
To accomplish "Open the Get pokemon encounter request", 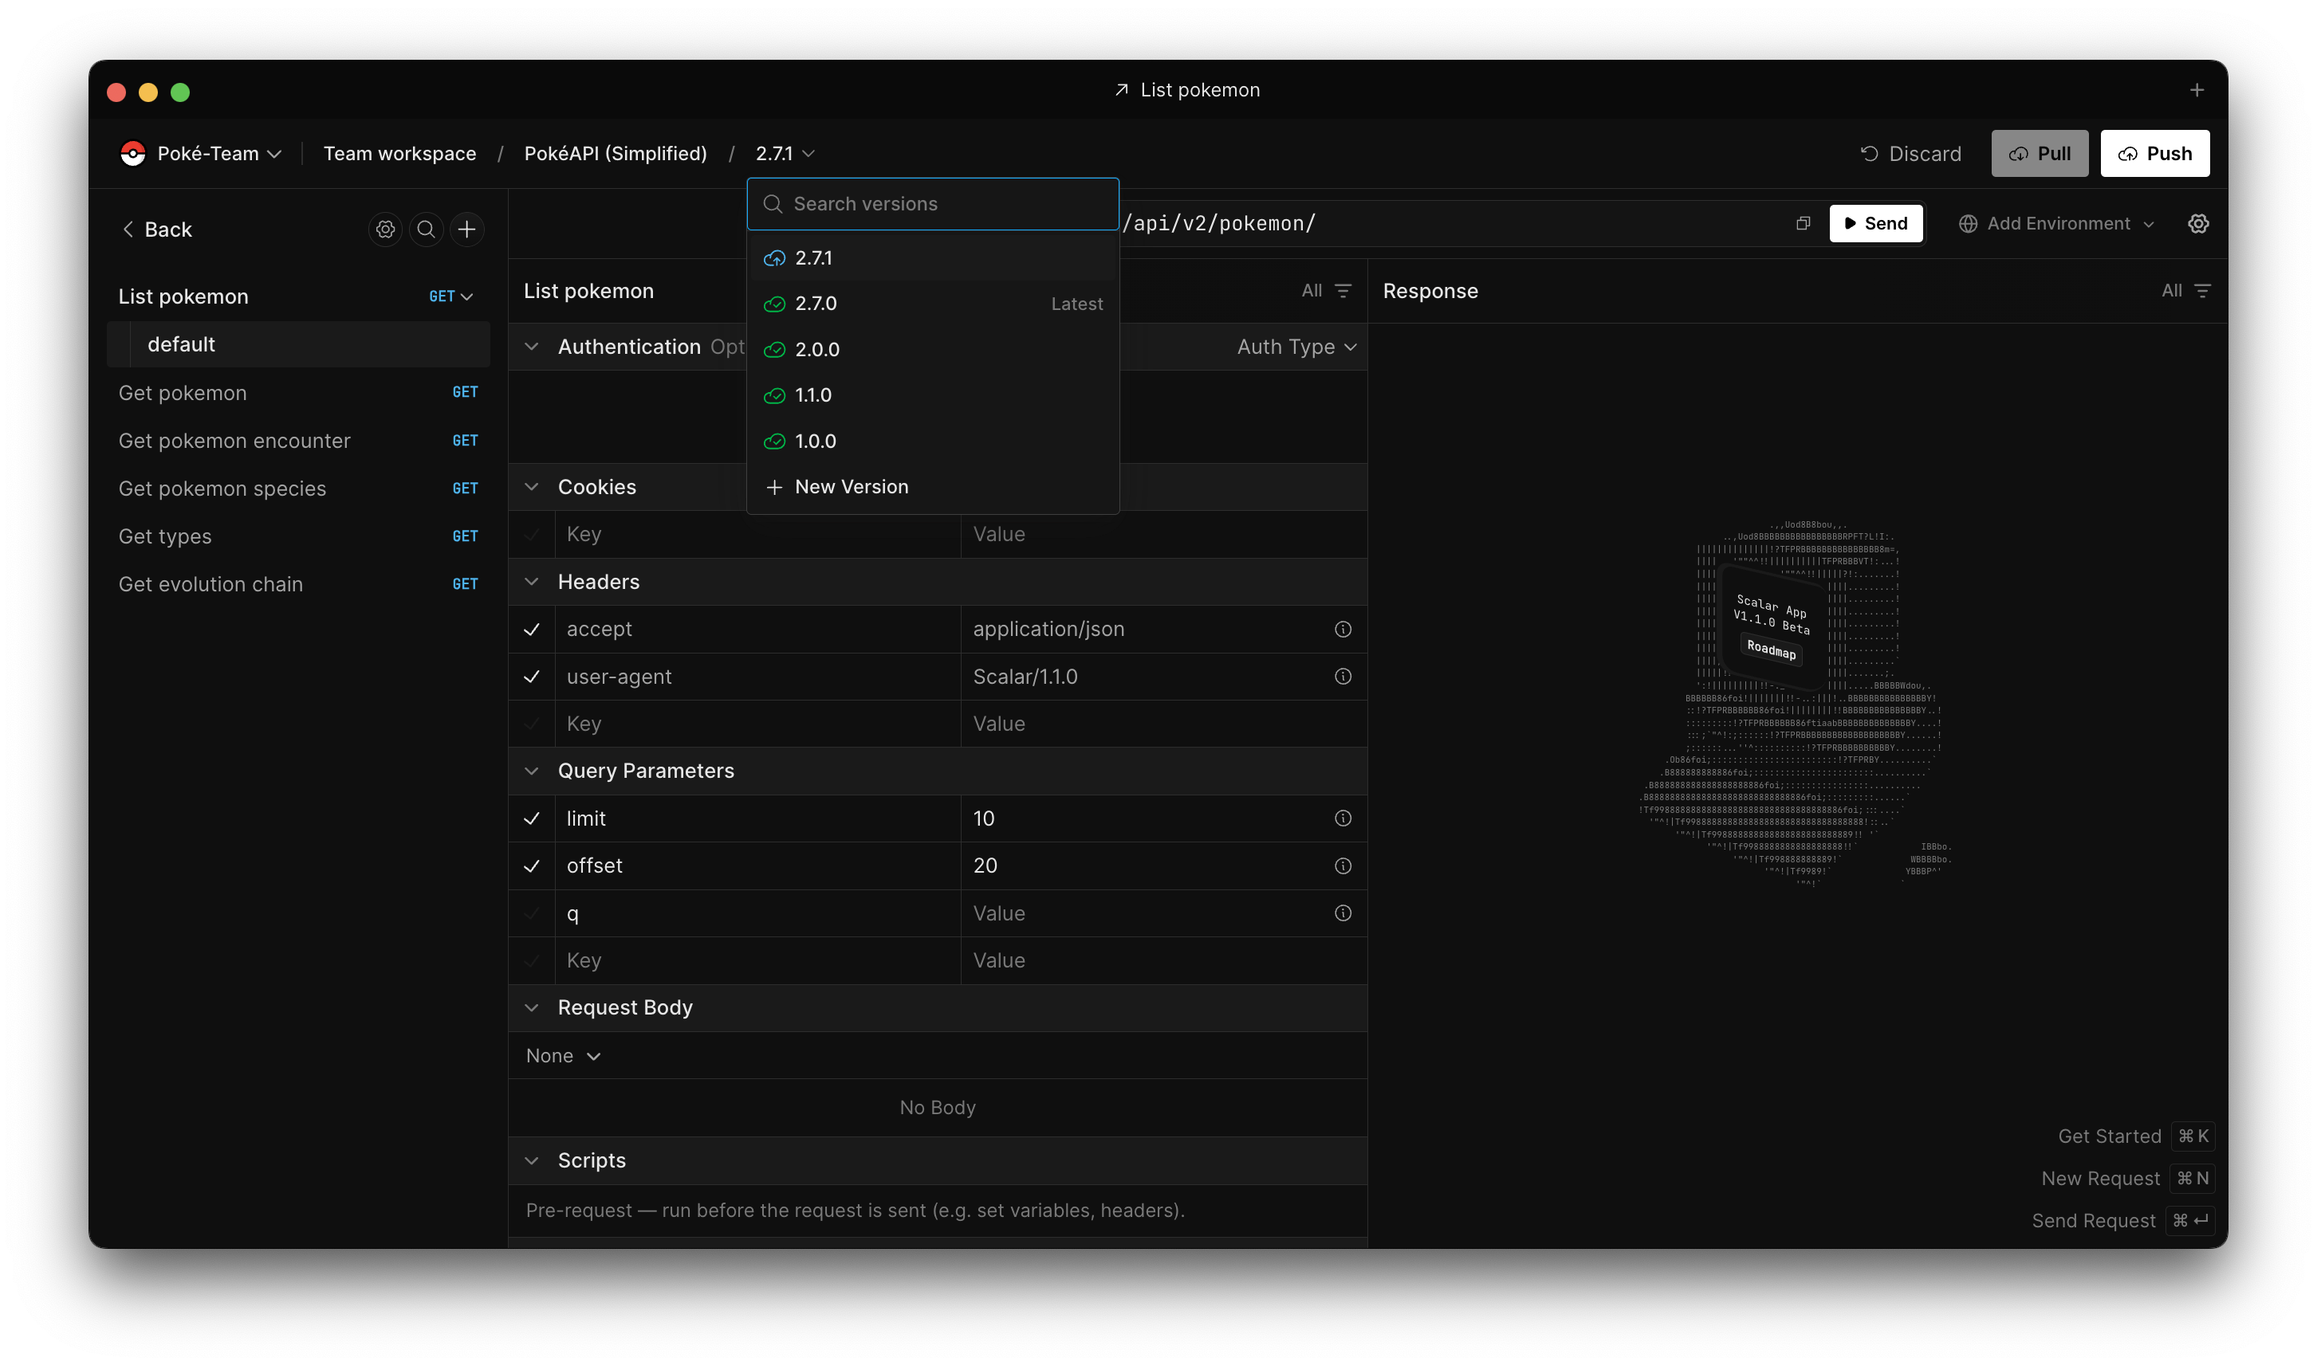I will 298,441.
